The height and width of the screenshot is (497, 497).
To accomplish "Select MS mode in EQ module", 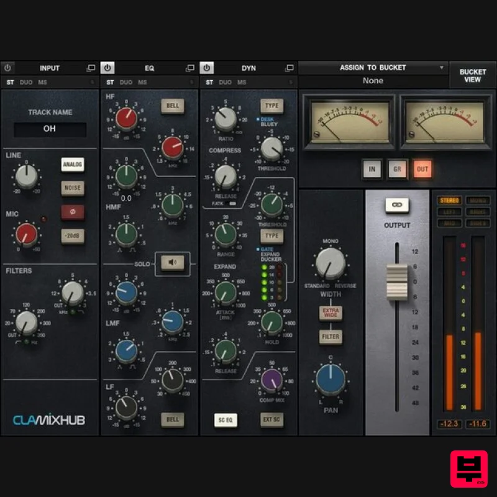I will click(x=142, y=83).
